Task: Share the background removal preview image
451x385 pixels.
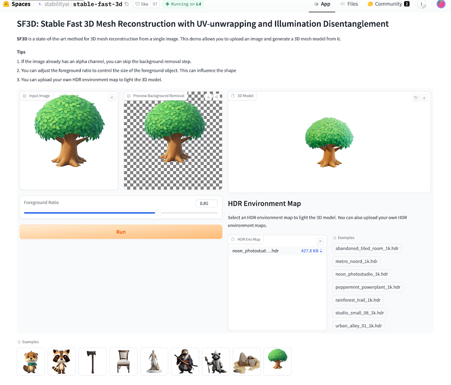Action: (216, 97)
